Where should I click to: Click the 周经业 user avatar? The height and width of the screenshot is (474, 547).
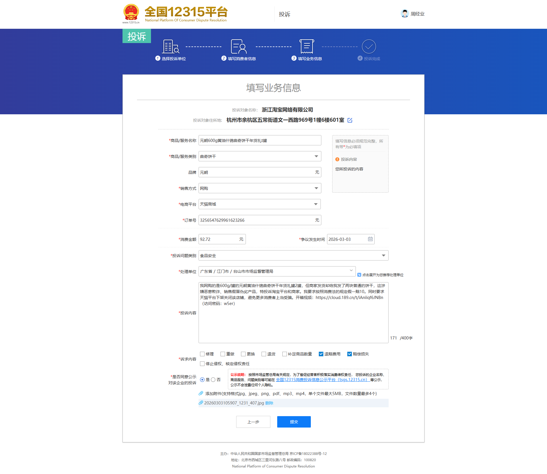tap(405, 13)
